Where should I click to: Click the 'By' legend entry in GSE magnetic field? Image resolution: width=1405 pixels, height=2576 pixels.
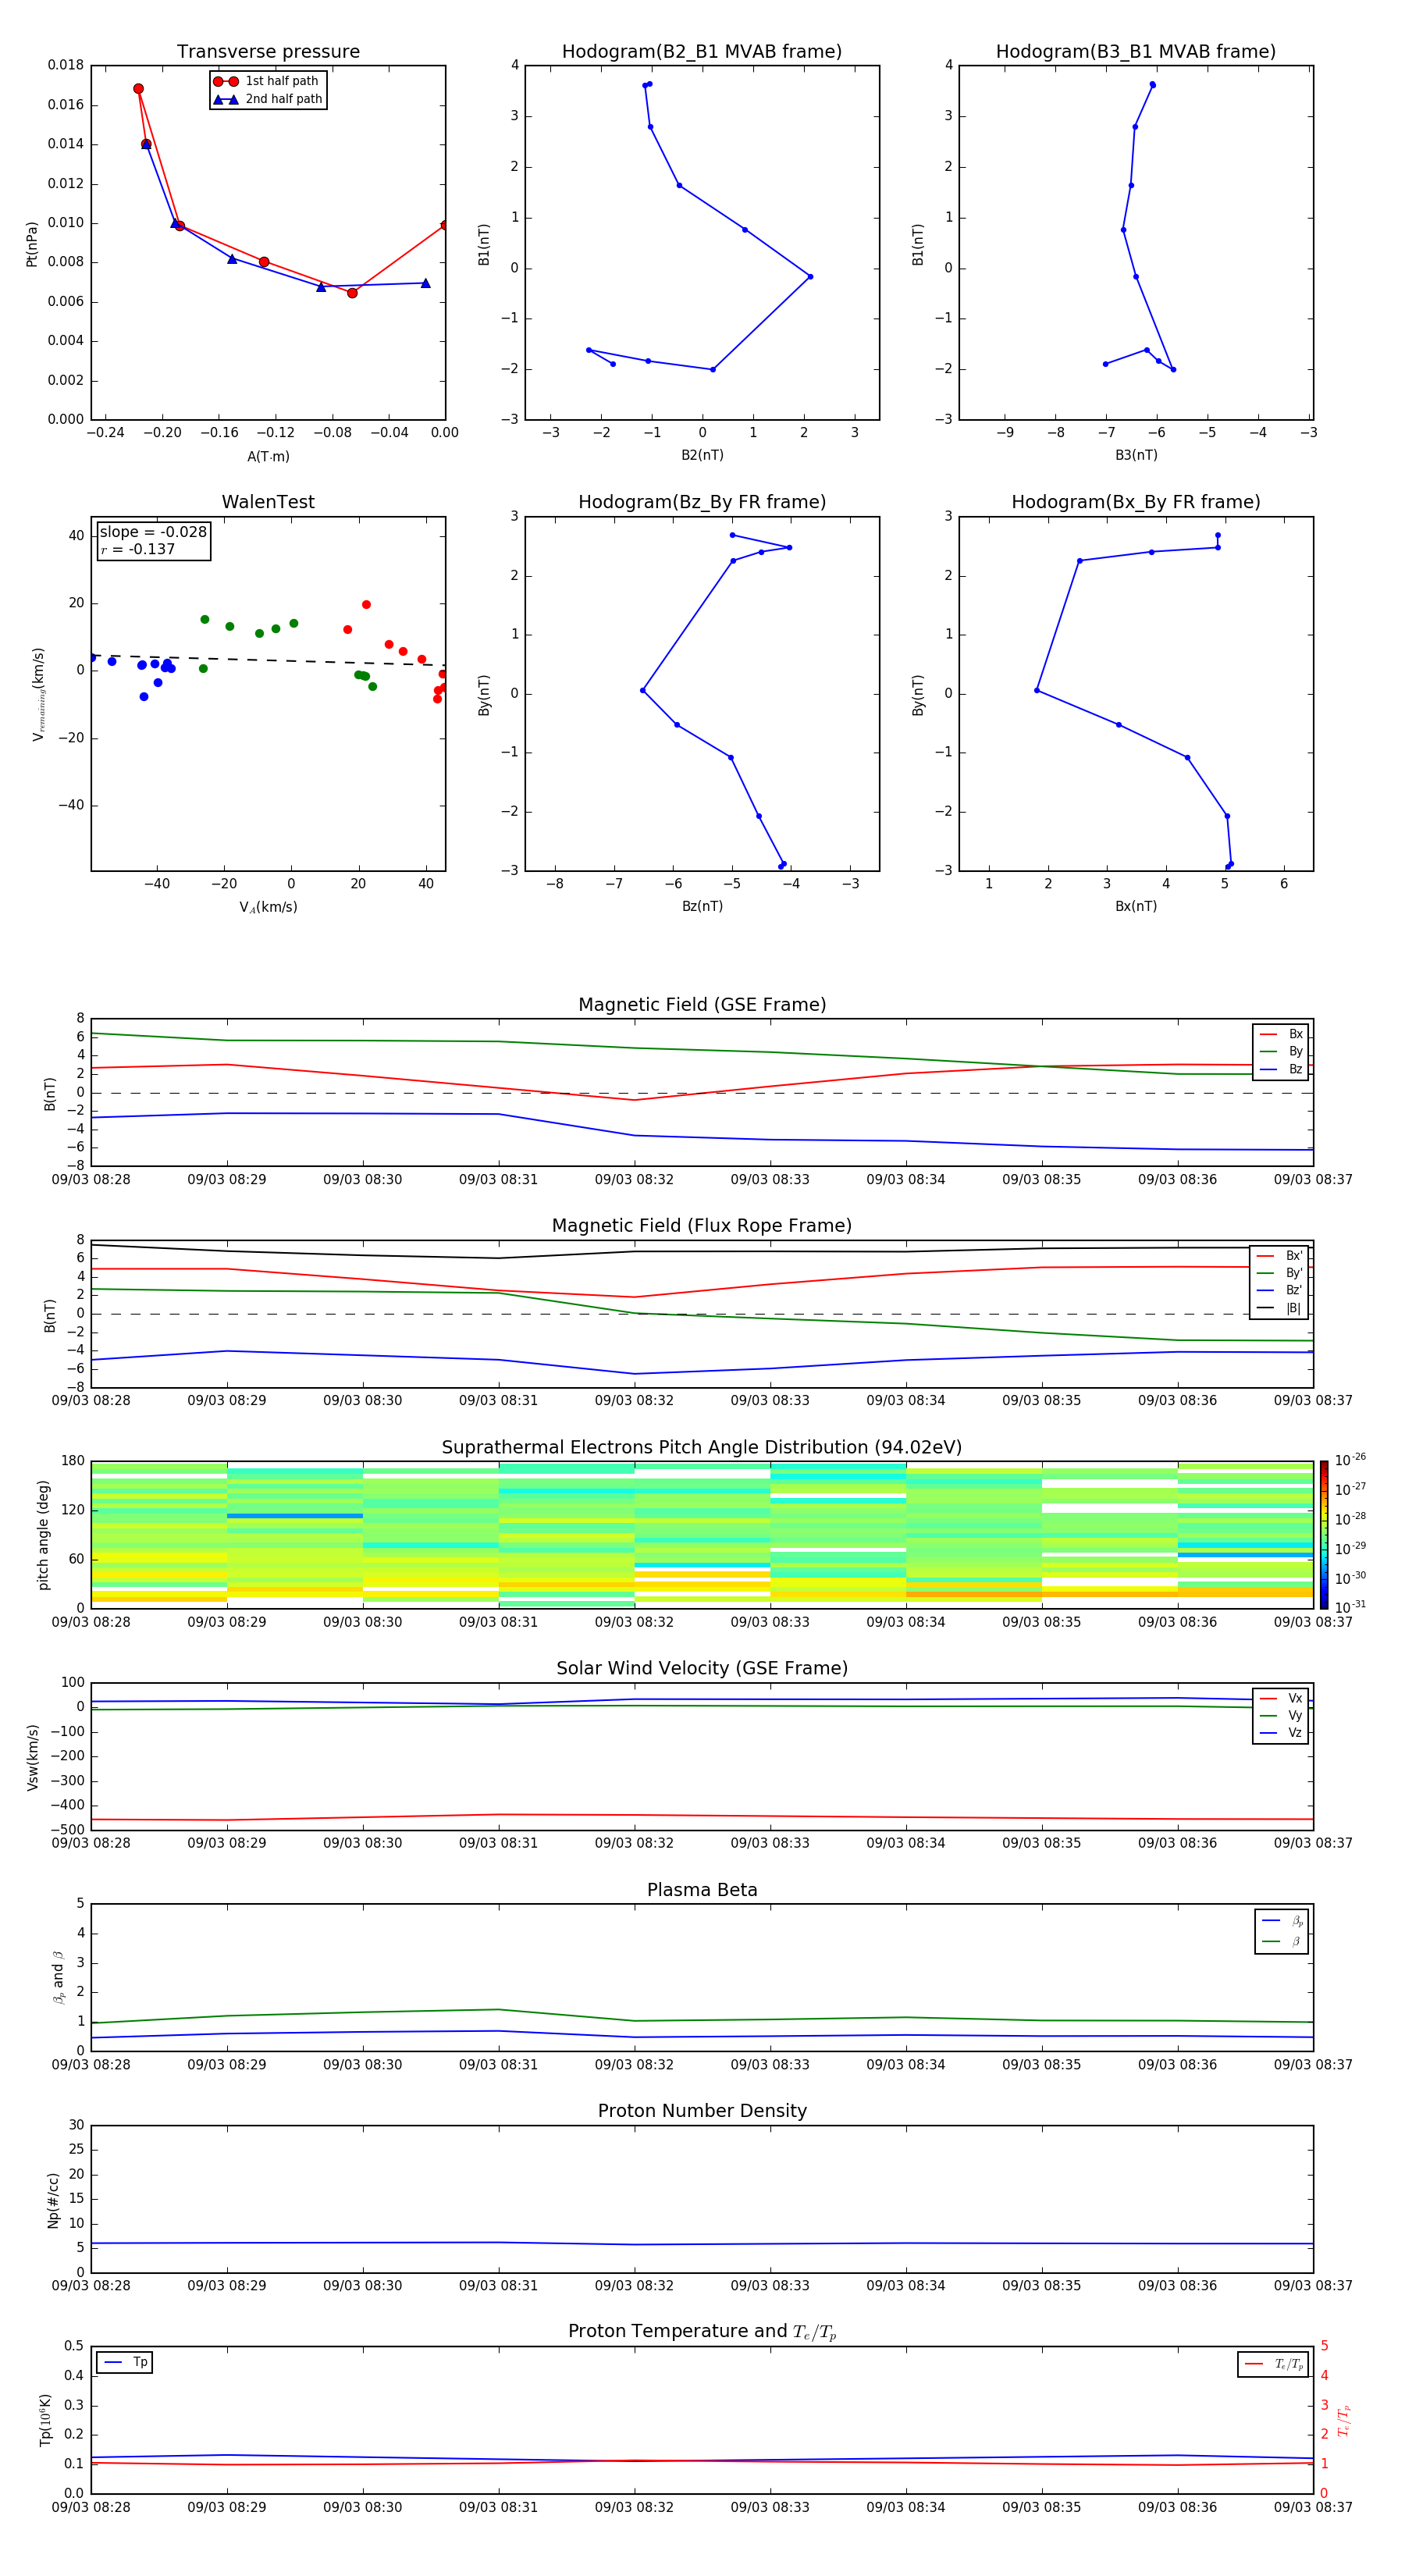[x=1281, y=1051]
